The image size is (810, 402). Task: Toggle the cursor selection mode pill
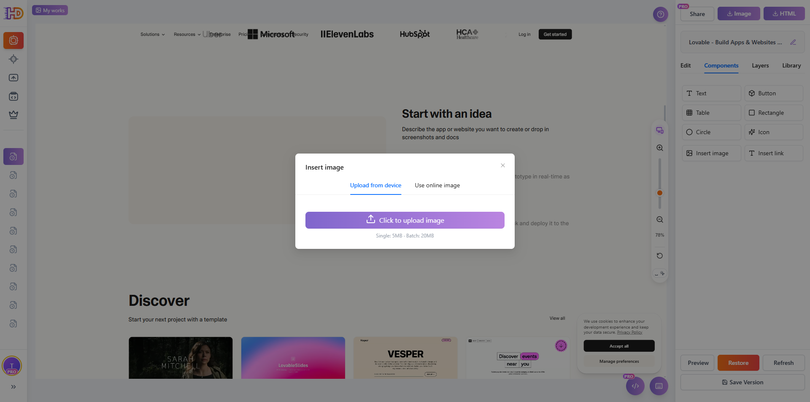659,274
